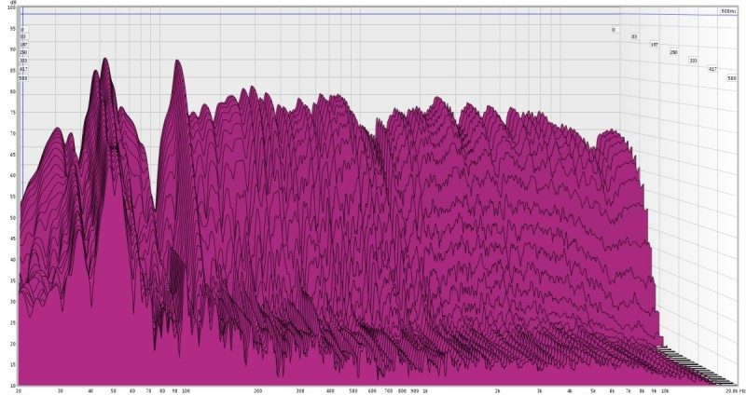Click the 83 time slice label at left
Image resolution: width=746 pixels, height=395 pixels.
[x=22, y=36]
